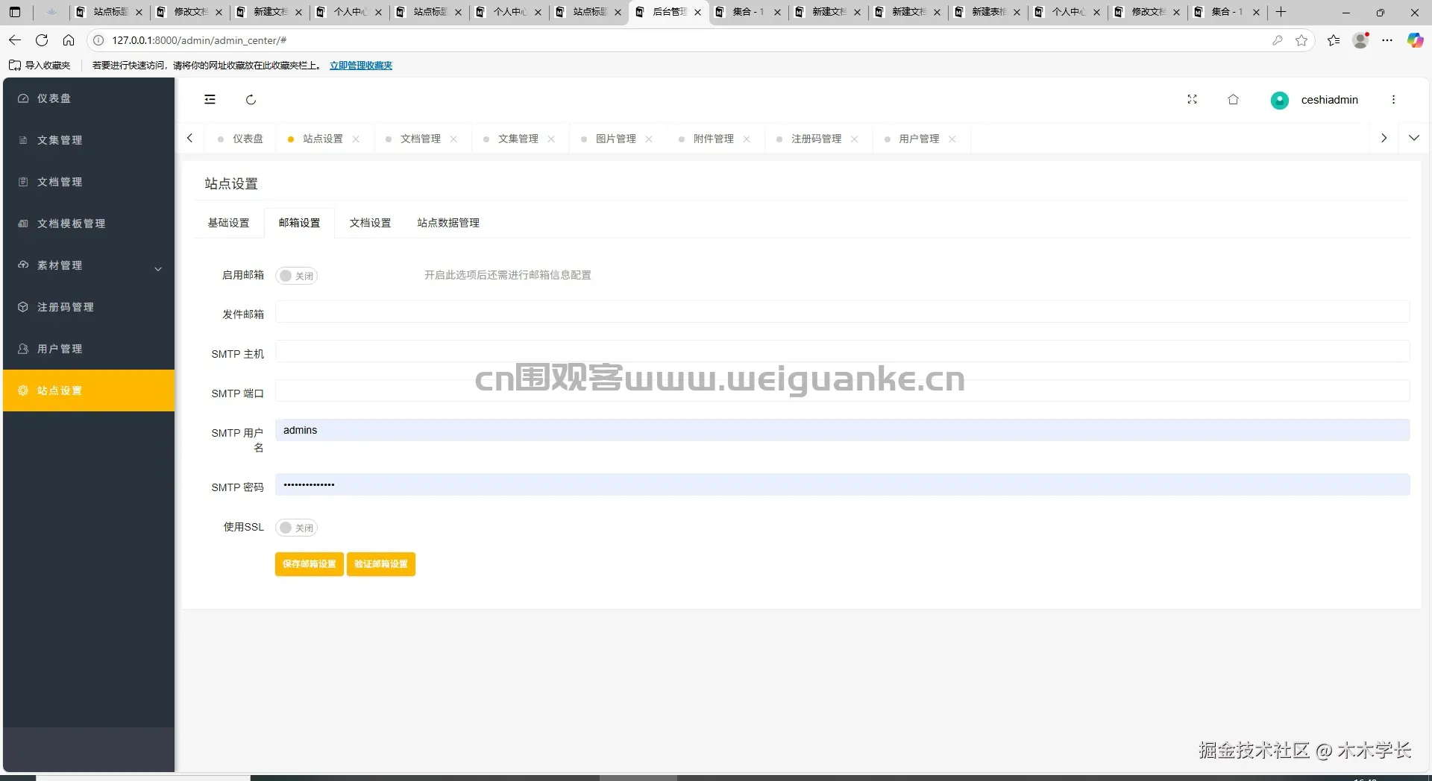Open the vertical dots more menu
This screenshot has width=1432, height=781.
(1393, 100)
